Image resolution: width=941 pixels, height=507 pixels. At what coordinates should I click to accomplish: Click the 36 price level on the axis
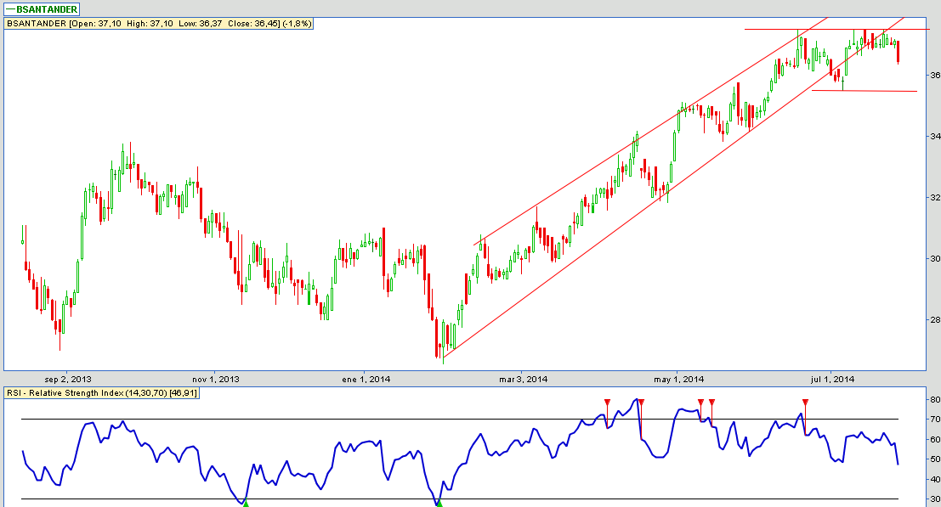(933, 76)
